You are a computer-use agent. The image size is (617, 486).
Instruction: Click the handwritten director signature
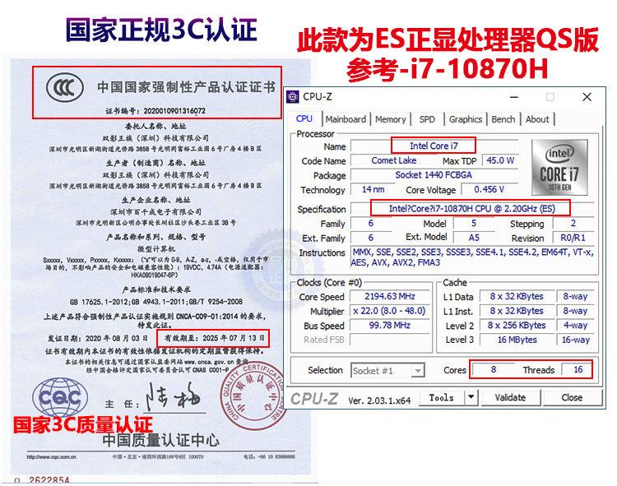[173, 397]
